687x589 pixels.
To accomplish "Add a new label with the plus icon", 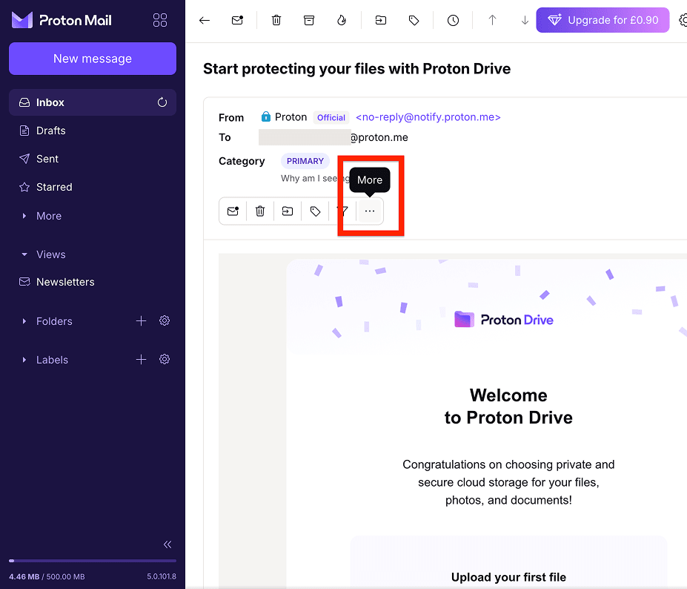I will [x=141, y=360].
